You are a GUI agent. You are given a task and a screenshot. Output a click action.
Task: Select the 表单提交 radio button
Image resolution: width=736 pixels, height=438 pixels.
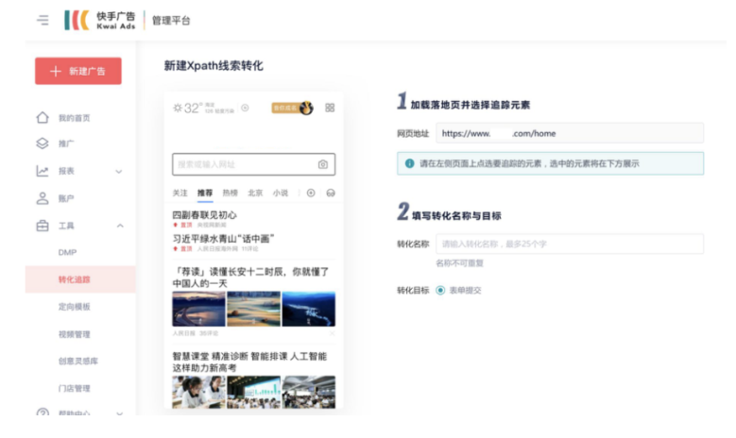[x=440, y=290]
